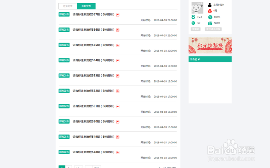Viewport: 270px width, 168px height.
Task: Click the red money bag icon
Action: (210, 11)
